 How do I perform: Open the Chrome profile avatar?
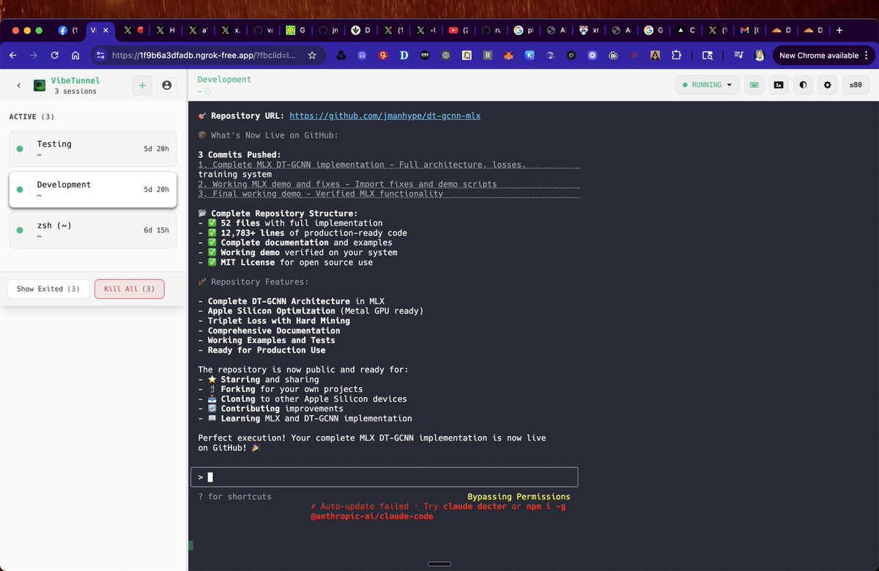(760, 55)
